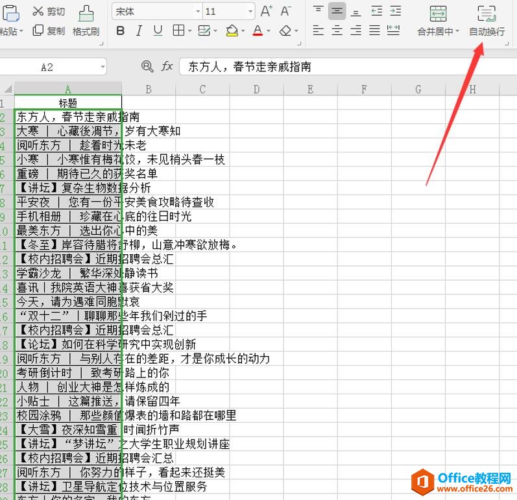The image size is (517, 500).
Task: Click justify alignment icon
Action: [x=374, y=30]
